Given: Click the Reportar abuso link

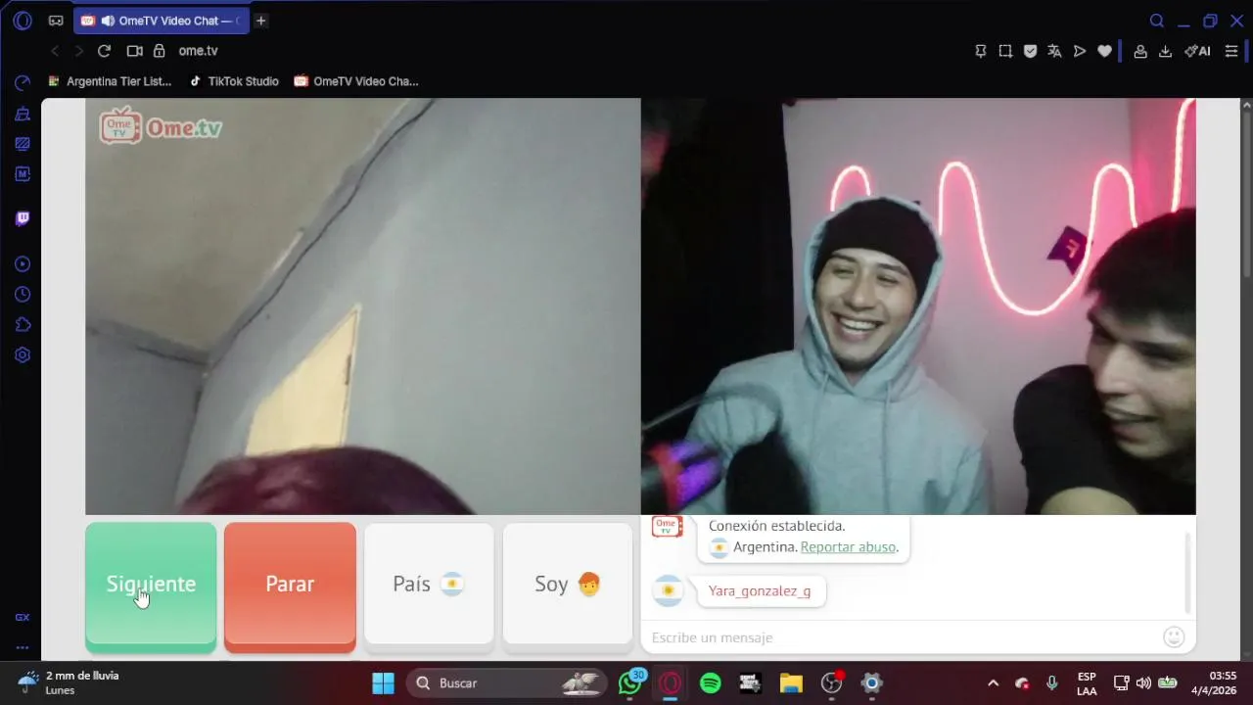Looking at the screenshot, I should [x=848, y=547].
